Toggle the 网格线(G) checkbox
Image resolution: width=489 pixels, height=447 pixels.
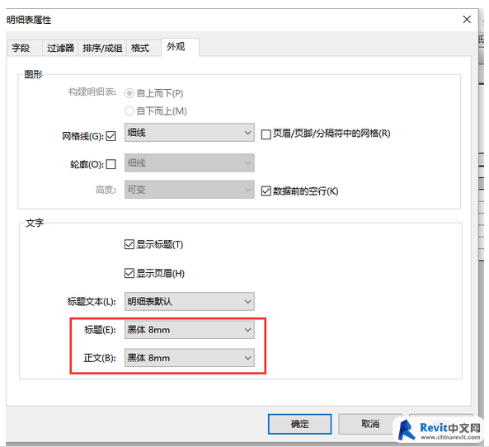[110, 136]
